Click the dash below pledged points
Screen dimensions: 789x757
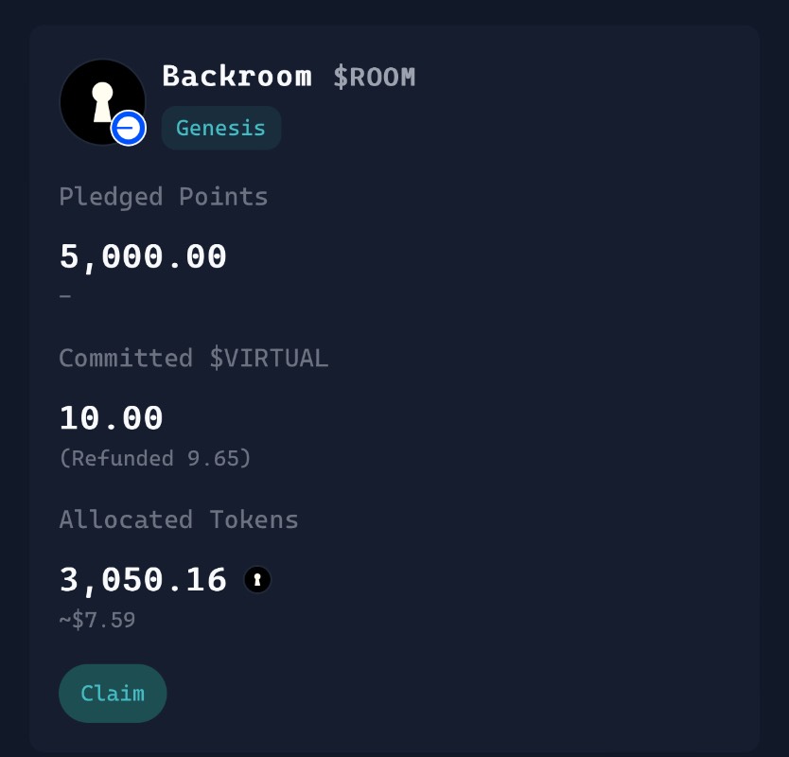(65, 296)
